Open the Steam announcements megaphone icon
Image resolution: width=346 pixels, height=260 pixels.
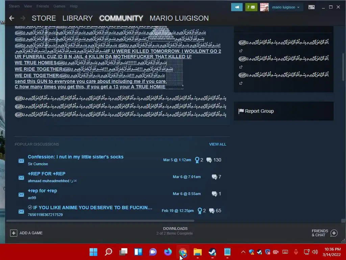pyautogui.click(x=237, y=7)
